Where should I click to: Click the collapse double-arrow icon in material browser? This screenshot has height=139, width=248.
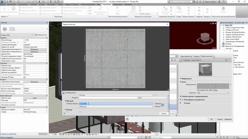click(177, 115)
